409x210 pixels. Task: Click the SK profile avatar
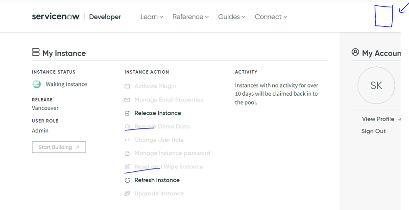[x=376, y=85]
